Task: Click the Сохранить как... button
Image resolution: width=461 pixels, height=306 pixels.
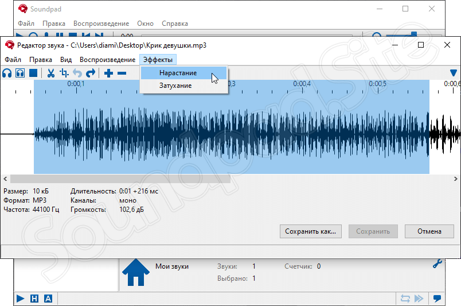Action: point(311,231)
